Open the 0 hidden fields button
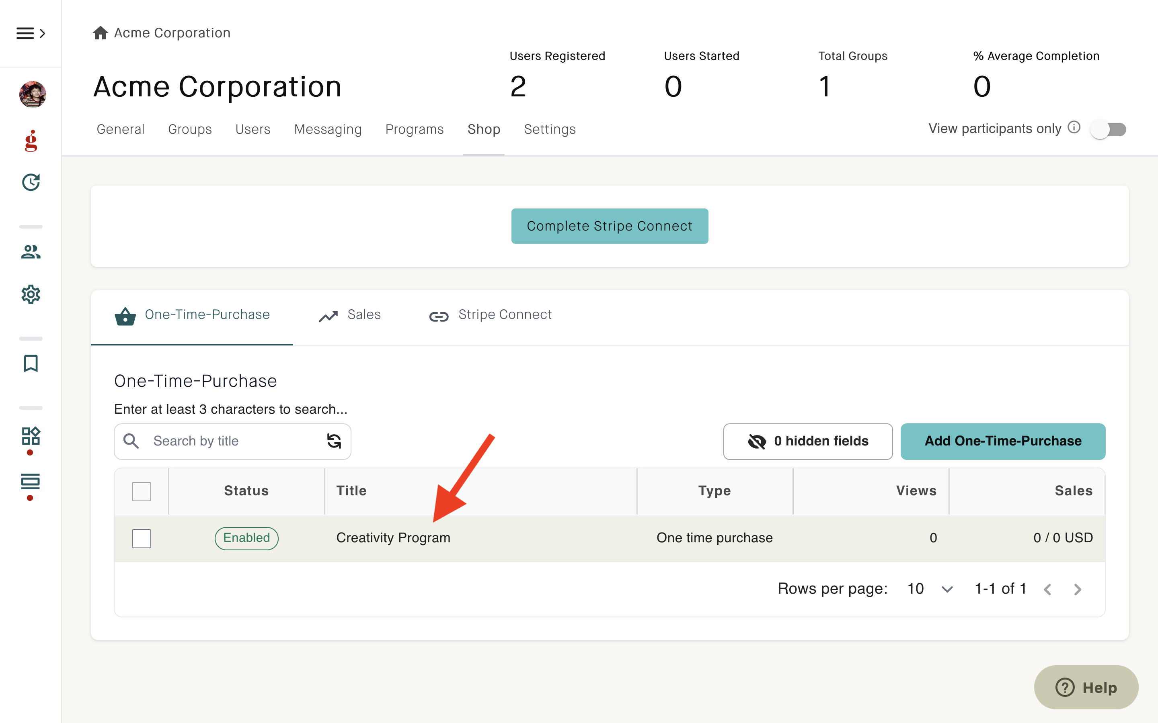This screenshot has width=1158, height=723. (808, 441)
